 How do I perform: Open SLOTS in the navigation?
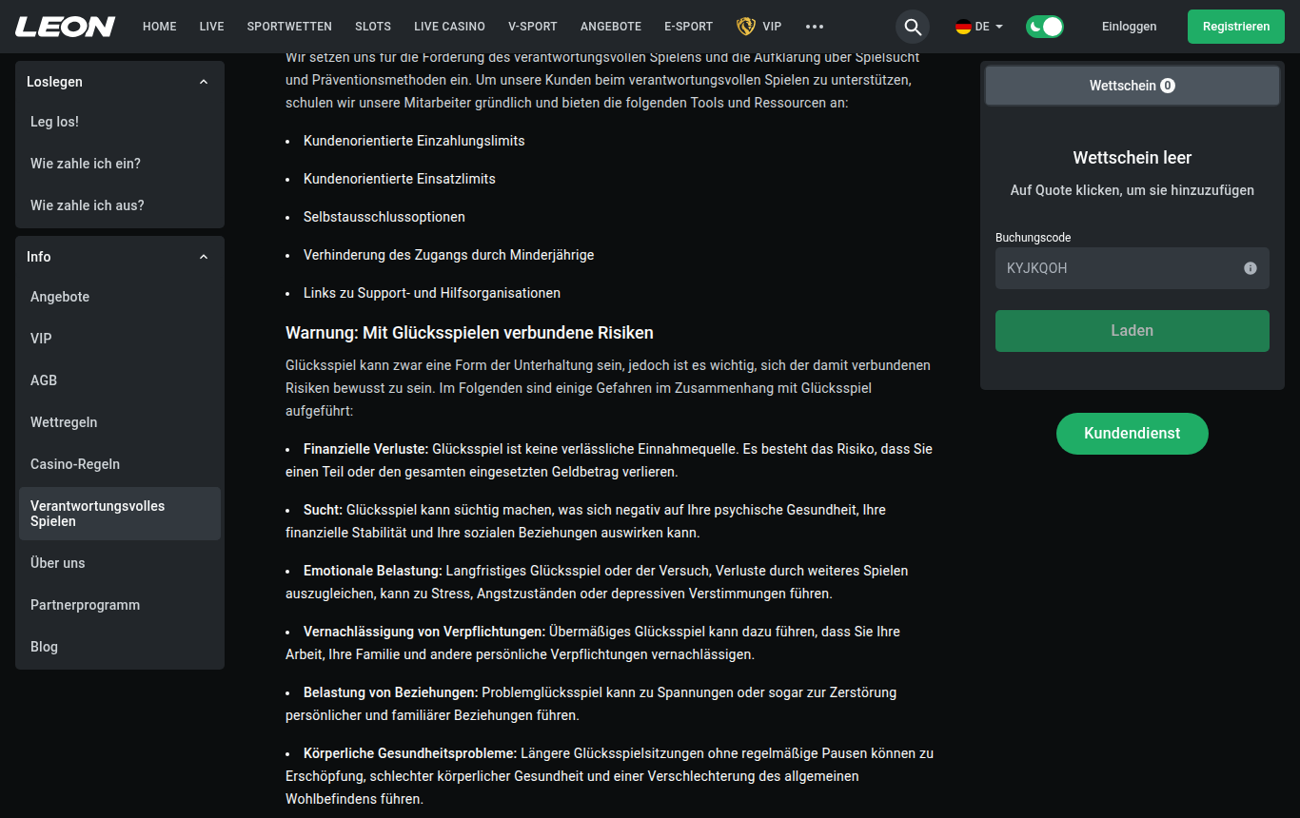[x=373, y=27]
